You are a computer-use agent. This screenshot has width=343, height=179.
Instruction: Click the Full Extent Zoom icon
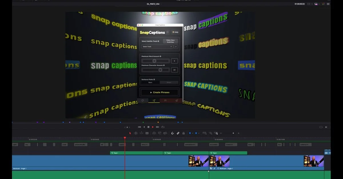pyautogui.click(x=204, y=133)
